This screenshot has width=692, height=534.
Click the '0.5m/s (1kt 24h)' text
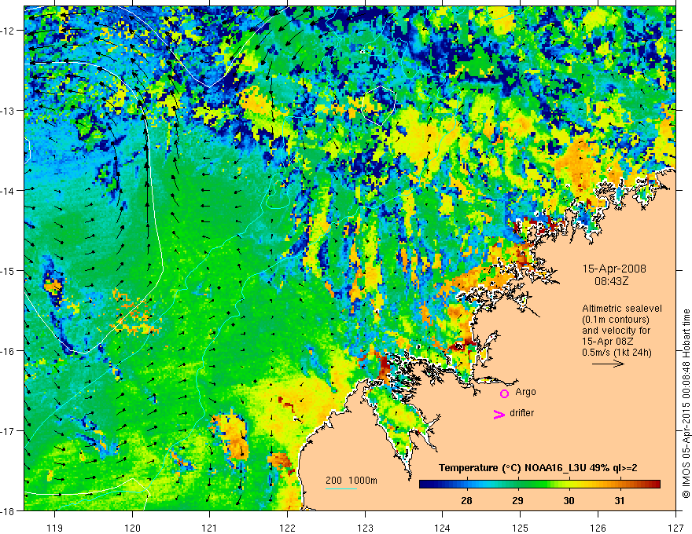point(617,353)
